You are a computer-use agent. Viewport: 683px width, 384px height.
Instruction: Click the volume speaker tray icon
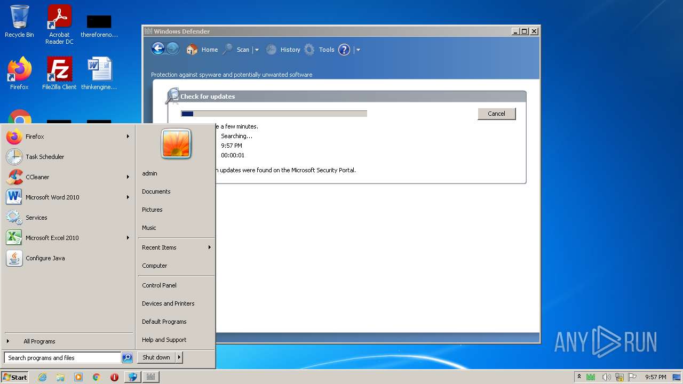(x=606, y=377)
